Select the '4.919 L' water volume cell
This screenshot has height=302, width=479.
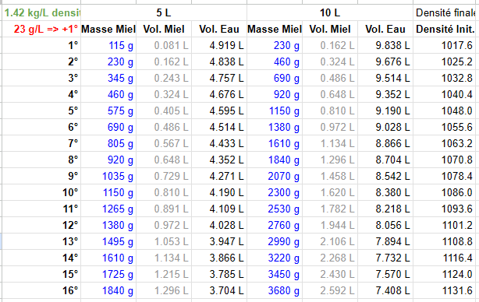pyautogui.click(x=219, y=45)
